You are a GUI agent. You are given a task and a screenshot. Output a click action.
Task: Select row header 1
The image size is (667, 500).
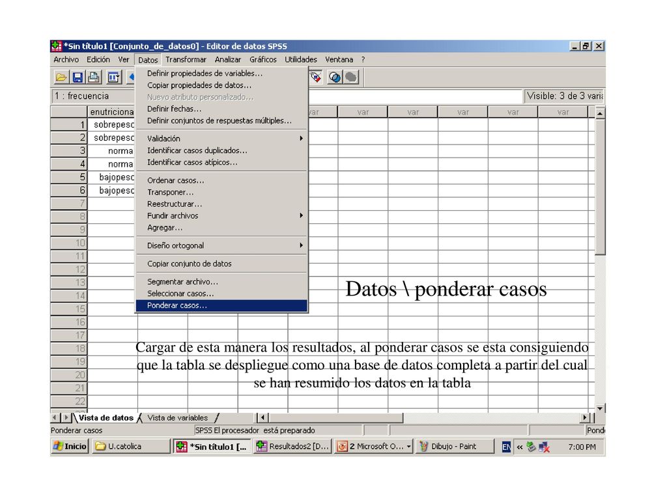pos(69,124)
